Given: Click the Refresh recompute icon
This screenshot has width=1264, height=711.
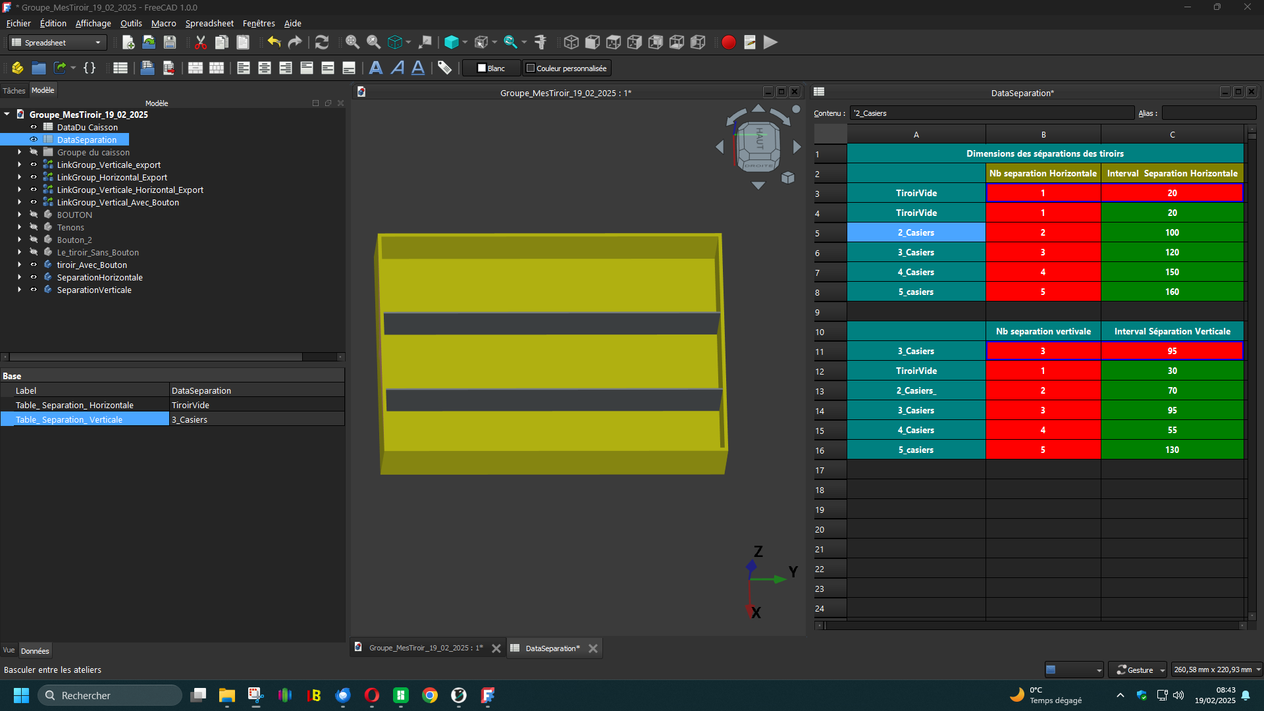Looking at the screenshot, I should (321, 42).
